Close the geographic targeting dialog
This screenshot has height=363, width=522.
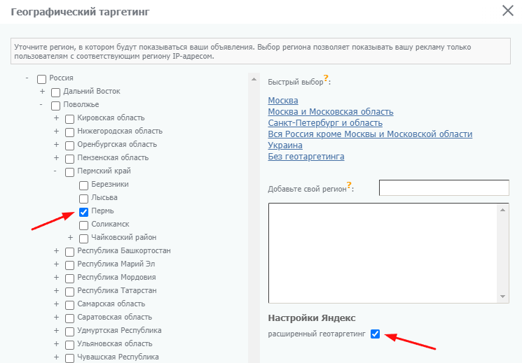tap(507, 10)
